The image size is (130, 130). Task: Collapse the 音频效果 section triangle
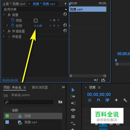click(66, 9)
